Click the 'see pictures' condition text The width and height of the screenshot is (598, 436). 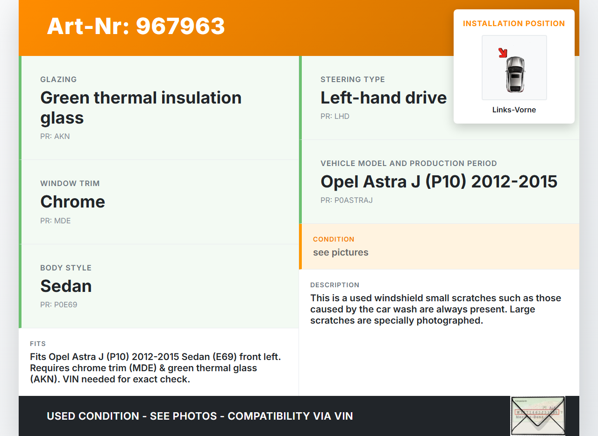[x=341, y=252]
